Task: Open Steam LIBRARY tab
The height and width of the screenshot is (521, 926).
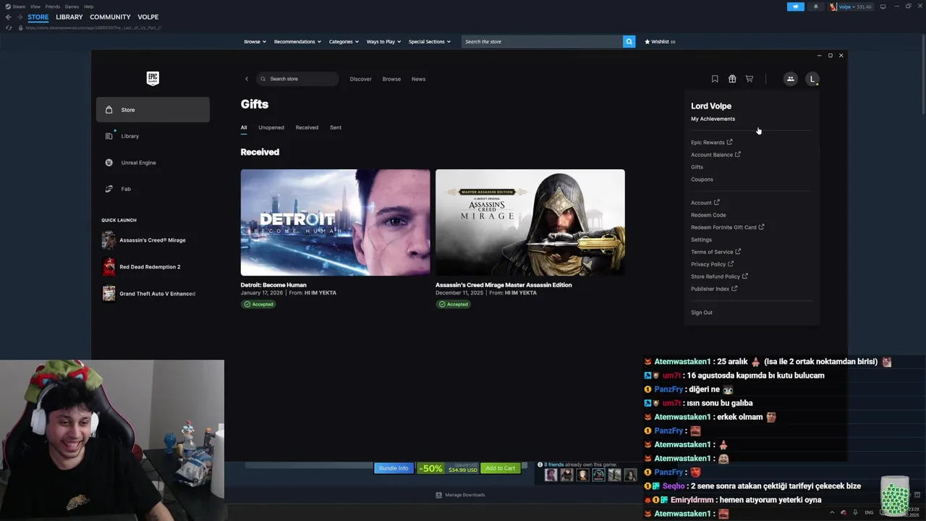Action: (x=69, y=17)
